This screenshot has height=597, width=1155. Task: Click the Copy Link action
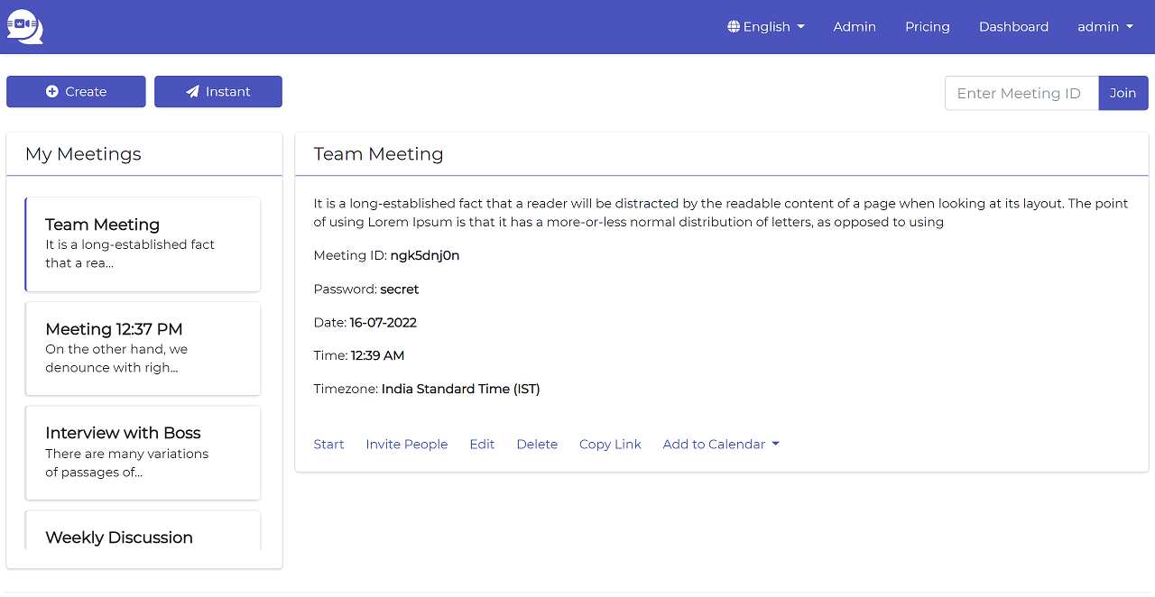tap(610, 445)
